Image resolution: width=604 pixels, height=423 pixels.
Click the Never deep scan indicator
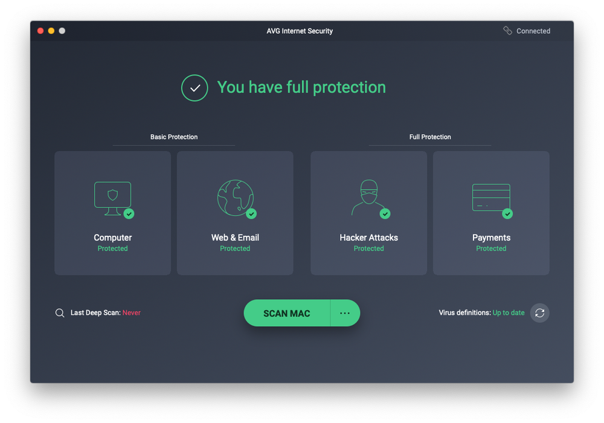coord(131,312)
